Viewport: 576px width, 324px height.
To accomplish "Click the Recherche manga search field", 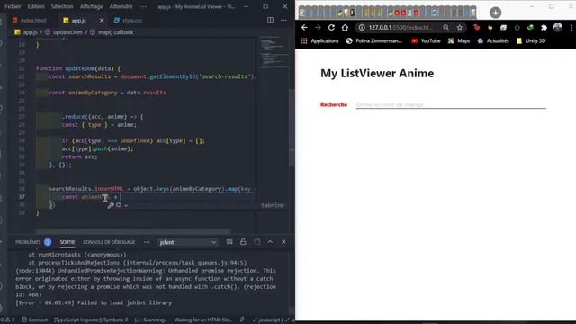I will click(x=451, y=104).
